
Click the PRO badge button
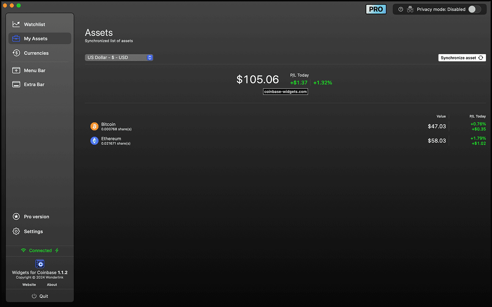click(376, 9)
